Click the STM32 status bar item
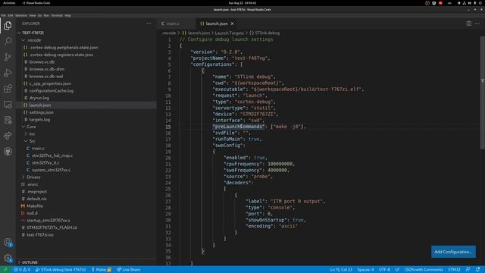Screen dimensions: 485x273 click(x=454, y=270)
